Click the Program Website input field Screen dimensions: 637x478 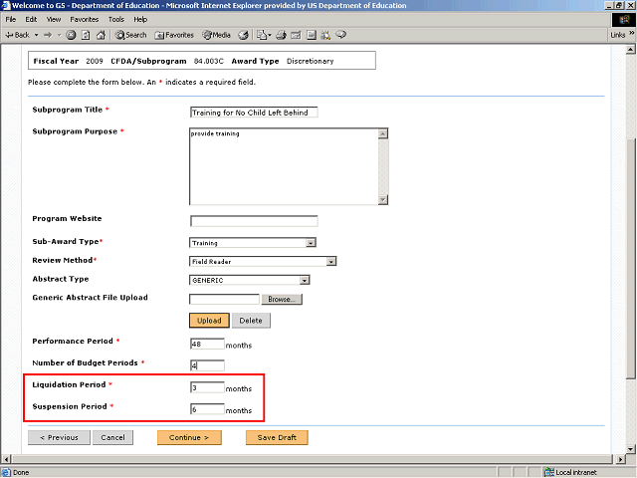254,221
